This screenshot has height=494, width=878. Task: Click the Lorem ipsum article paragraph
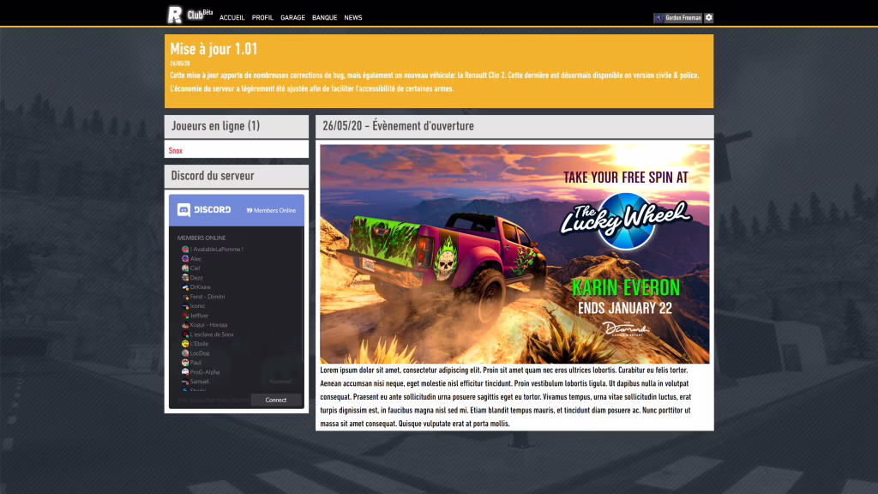click(506, 396)
